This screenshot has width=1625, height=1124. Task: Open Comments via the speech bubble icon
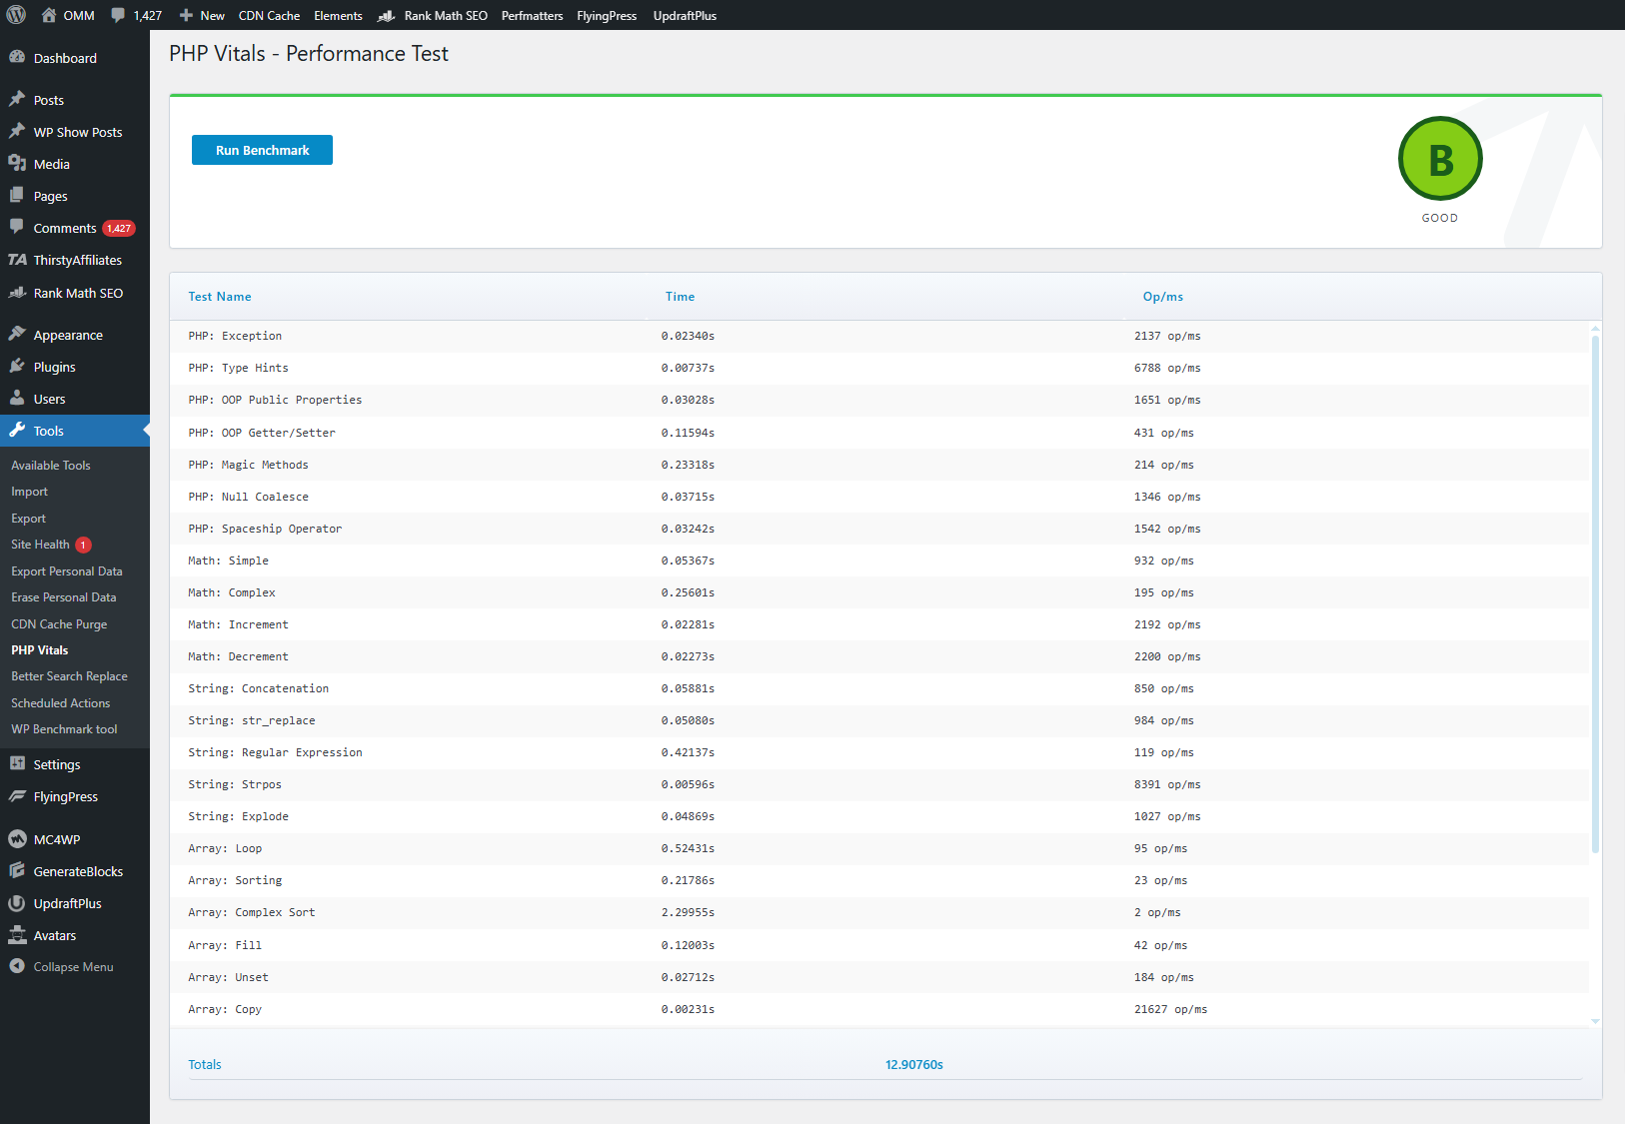[x=16, y=227]
